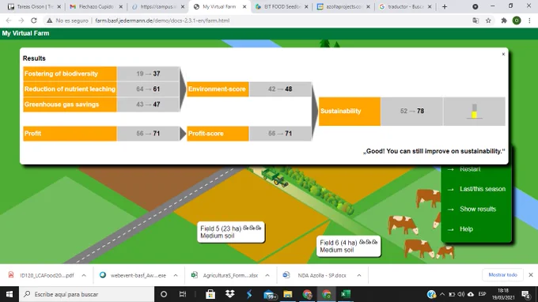Click the Environment-score label
Image resolution: width=538 pixels, height=302 pixels.
(217, 89)
